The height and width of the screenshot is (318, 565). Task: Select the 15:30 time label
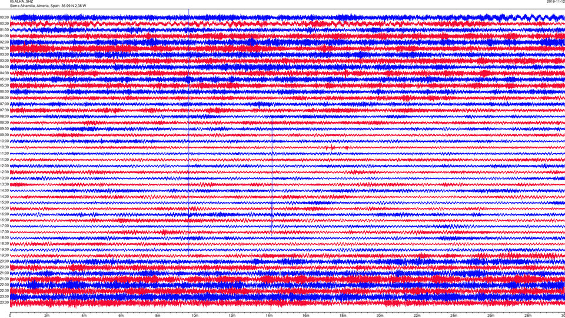pyautogui.click(x=5, y=208)
